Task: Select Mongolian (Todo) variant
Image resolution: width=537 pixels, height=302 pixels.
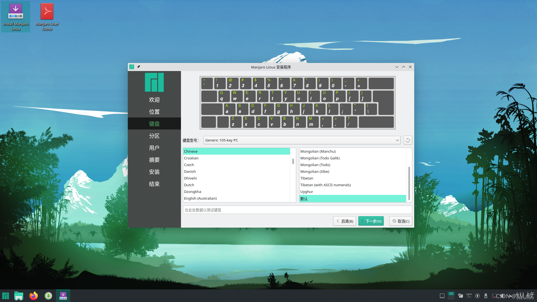Action: pyautogui.click(x=353, y=165)
